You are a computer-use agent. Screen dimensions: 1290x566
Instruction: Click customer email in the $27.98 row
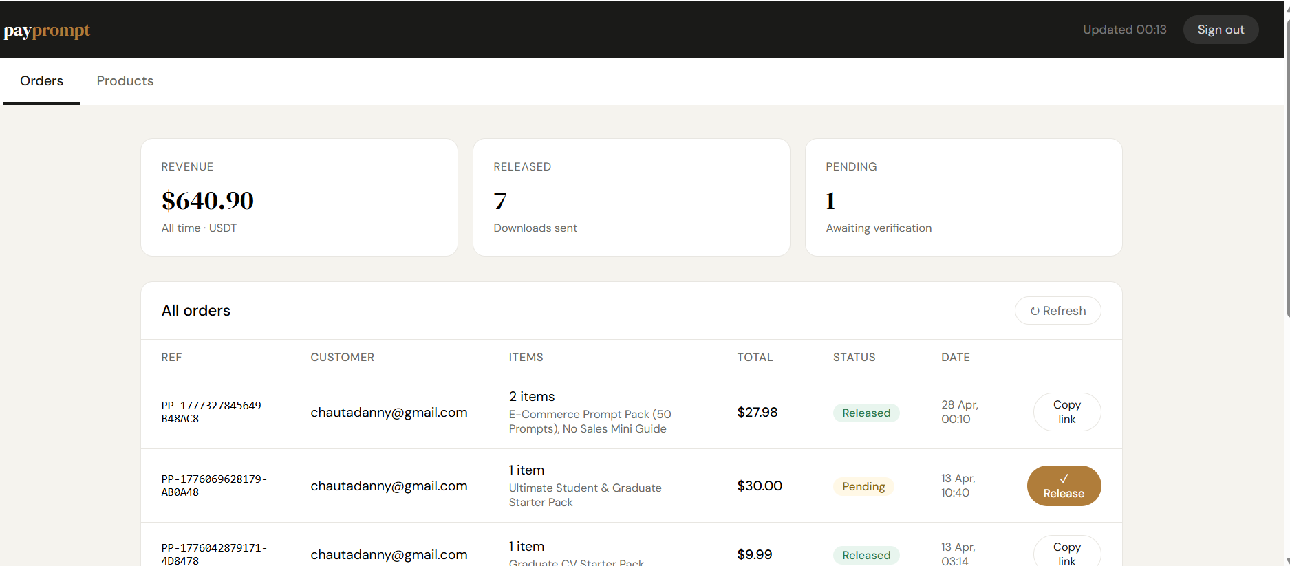coord(389,412)
